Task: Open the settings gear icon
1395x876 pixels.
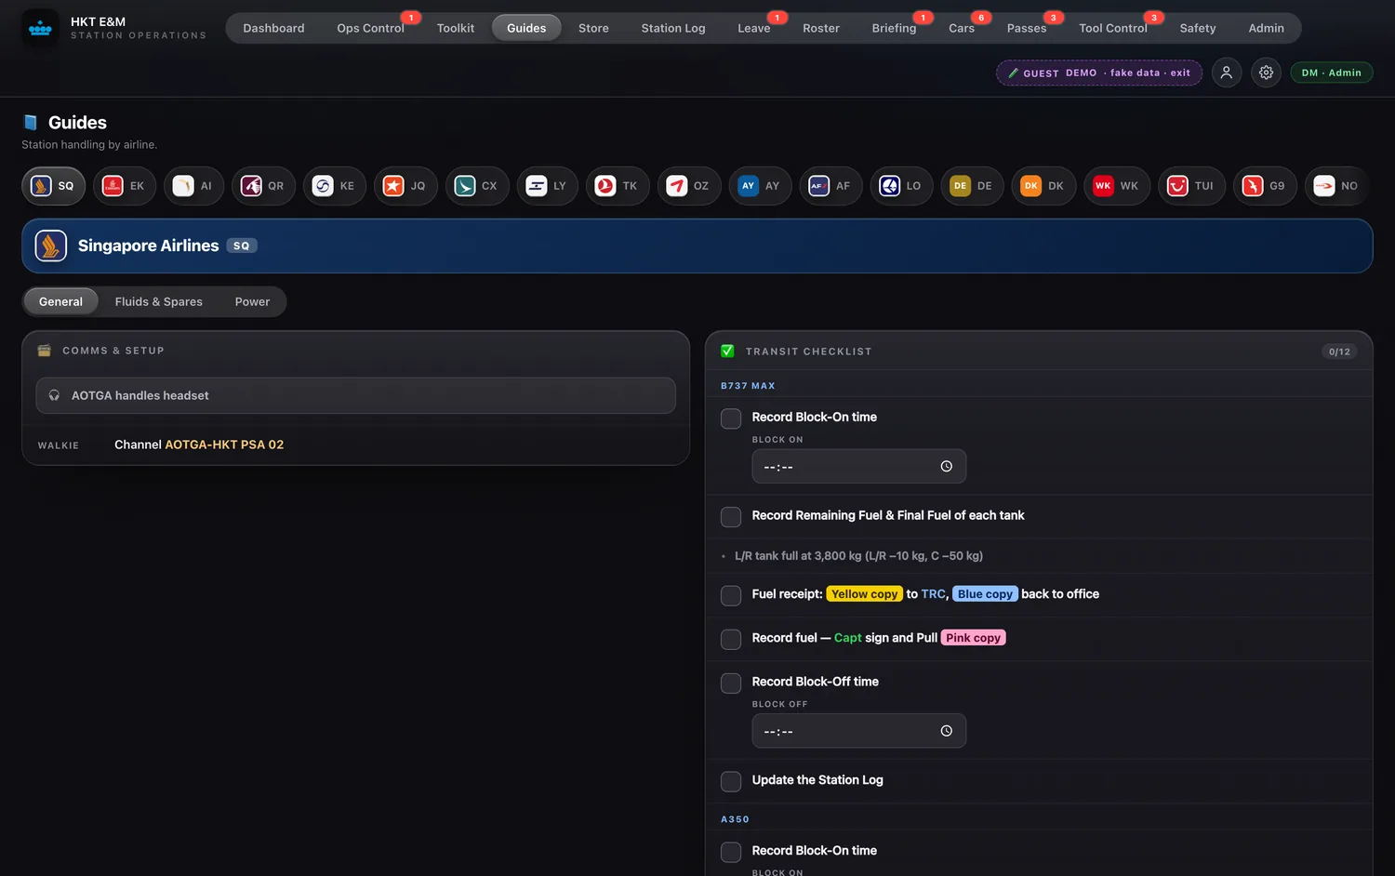Action: tap(1267, 73)
